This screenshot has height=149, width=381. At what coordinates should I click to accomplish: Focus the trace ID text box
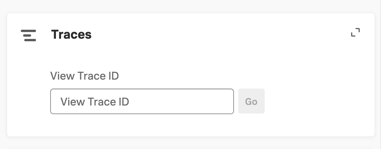coord(142,101)
